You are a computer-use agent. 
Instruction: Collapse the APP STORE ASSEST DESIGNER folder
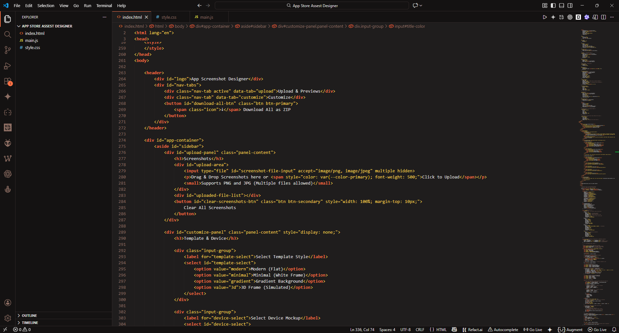click(19, 26)
